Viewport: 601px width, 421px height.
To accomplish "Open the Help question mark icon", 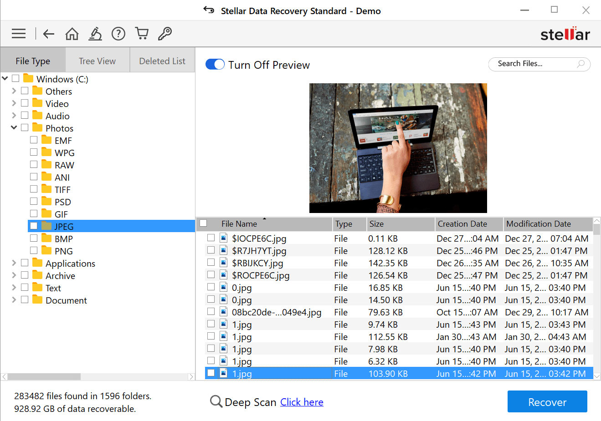I will (x=118, y=34).
